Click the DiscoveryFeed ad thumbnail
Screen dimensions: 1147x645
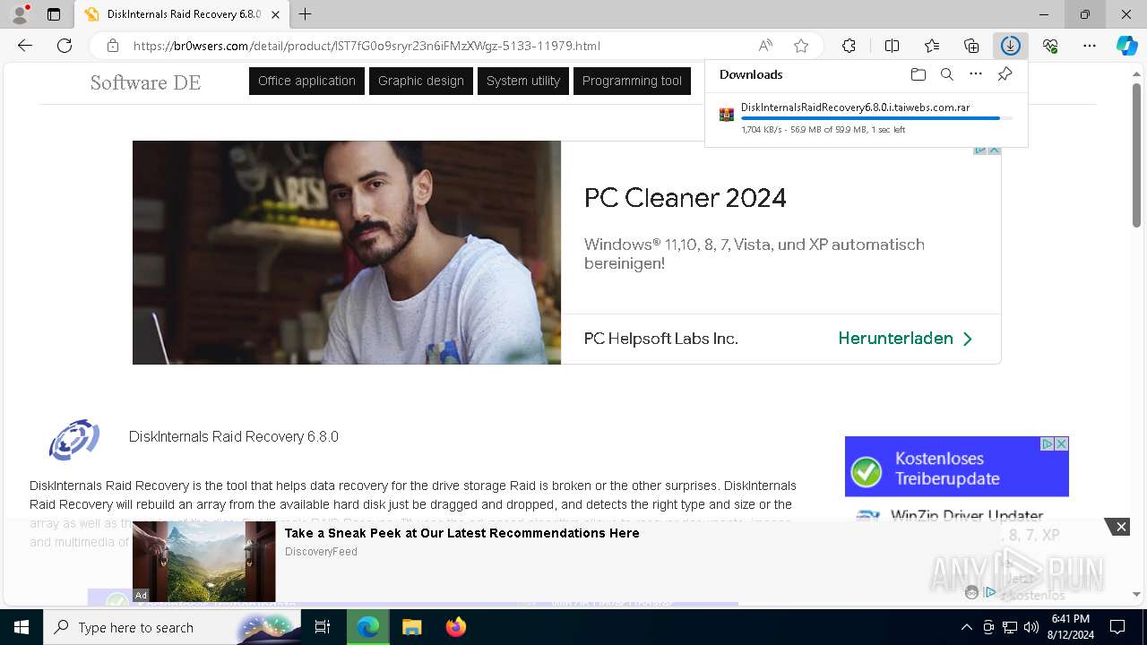tap(204, 562)
